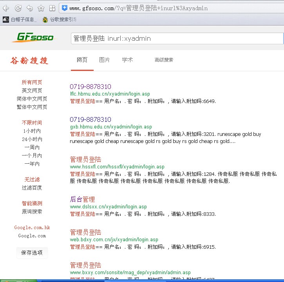Click the 谷粉搜搜 red logo
The height and width of the screenshot is (282, 284).
[29, 60]
